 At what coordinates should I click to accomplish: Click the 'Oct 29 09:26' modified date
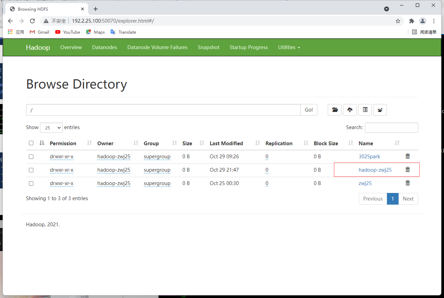[x=224, y=157]
